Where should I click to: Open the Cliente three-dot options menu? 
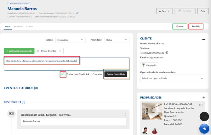(203, 39)
